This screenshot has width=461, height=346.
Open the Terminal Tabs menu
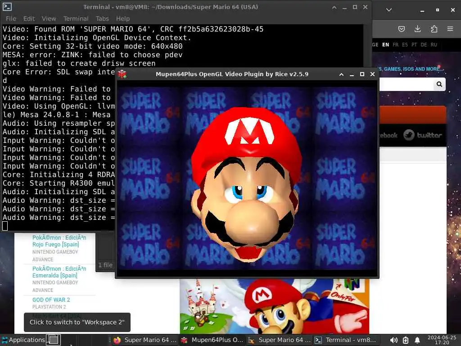click(102, 18)
